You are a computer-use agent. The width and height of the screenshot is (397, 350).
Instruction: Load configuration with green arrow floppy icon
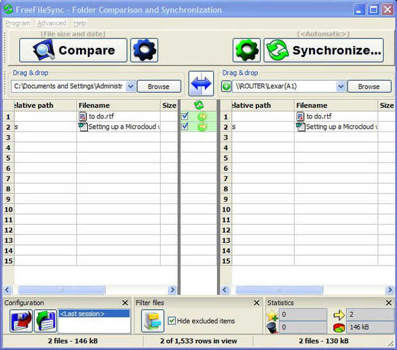tap(45, 321)
